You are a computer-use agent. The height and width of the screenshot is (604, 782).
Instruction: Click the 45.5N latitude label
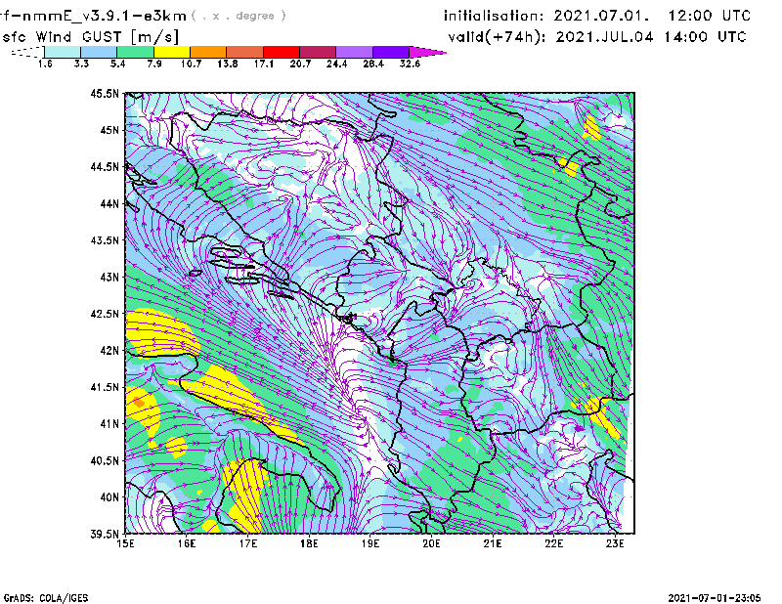pyautogui.click(x=105, y=93)
